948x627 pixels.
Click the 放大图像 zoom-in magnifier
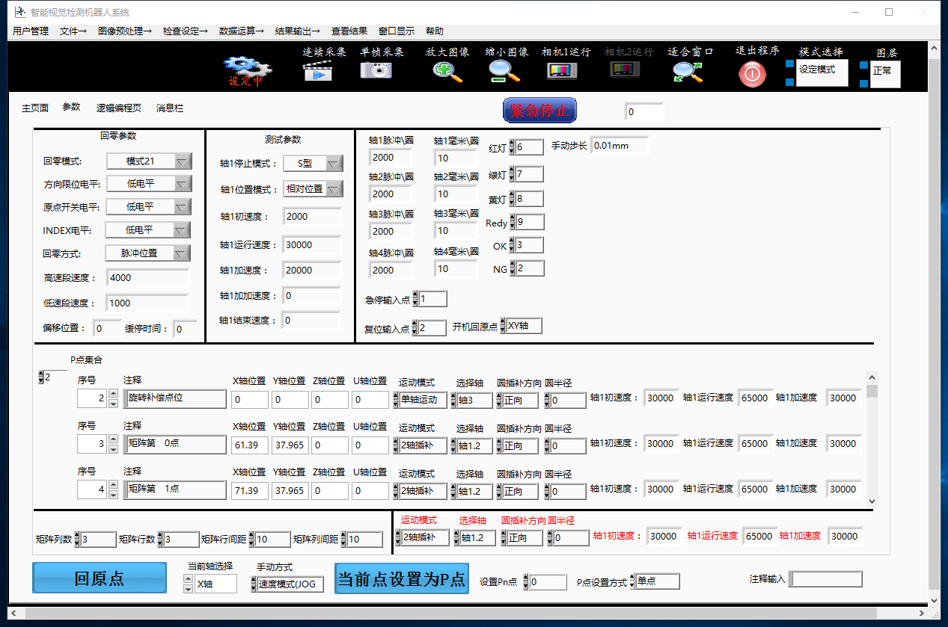pyautogui.click(x=447, y=71)
